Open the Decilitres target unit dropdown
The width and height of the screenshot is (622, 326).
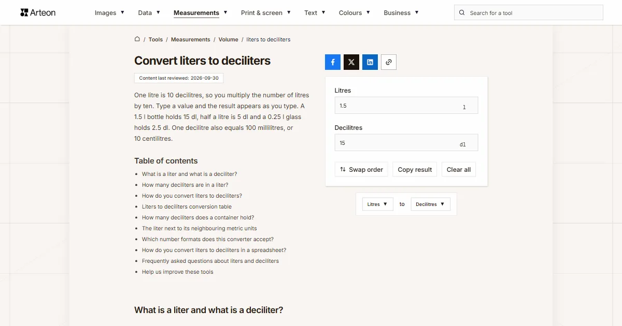(431, 204)
